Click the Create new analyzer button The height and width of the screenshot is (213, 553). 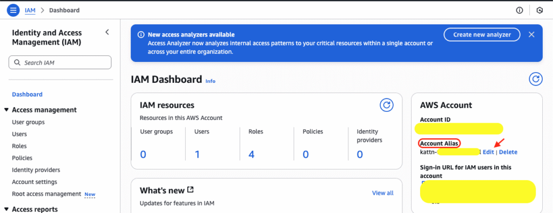(x=482, y=34)
